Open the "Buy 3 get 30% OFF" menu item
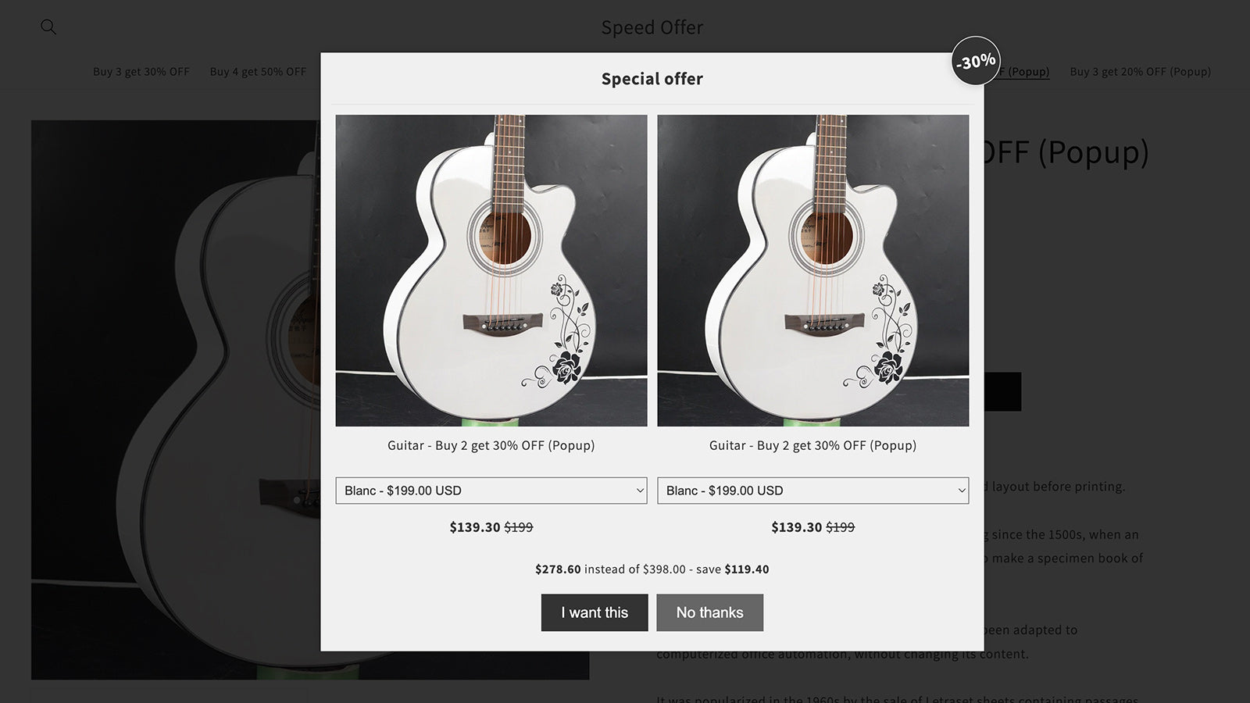 [x=141, y=72]
